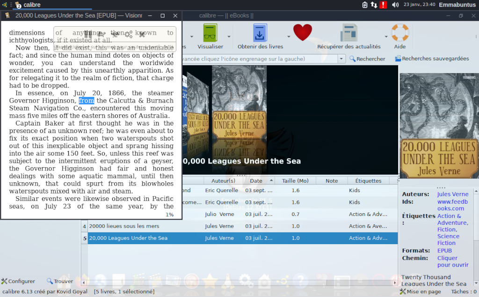Open www.feedbooks.com Ids link

click(452, 205)
